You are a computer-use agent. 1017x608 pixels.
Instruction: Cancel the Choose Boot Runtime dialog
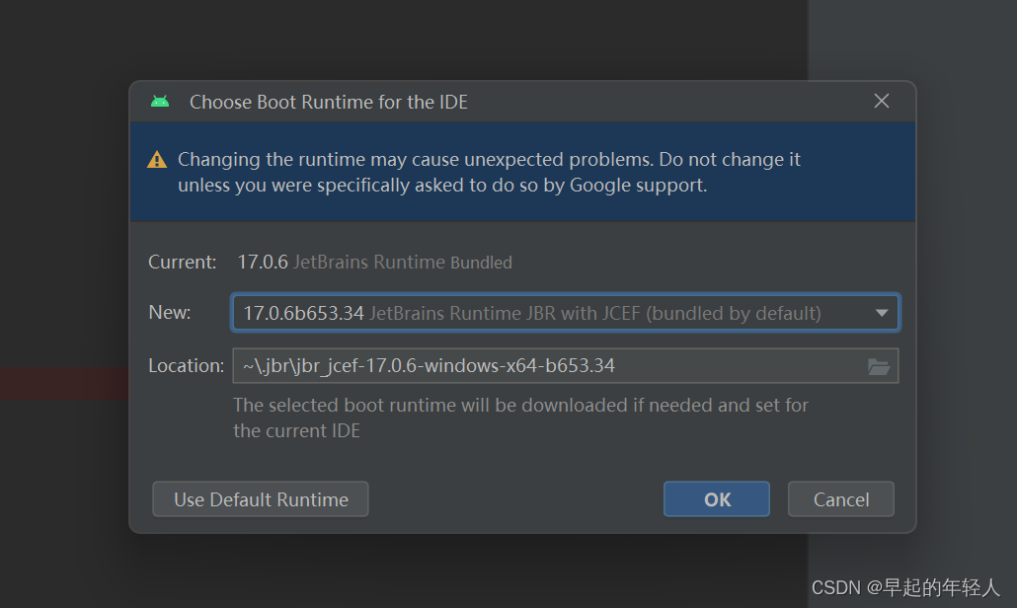click(x=840, y=498)
